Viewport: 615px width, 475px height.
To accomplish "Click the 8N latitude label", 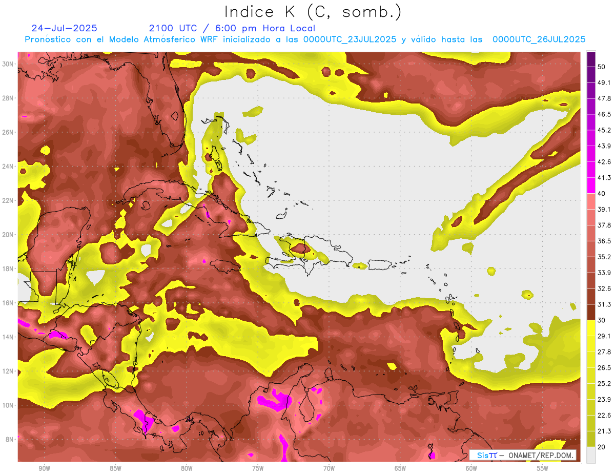I will (x=9, y=439).
